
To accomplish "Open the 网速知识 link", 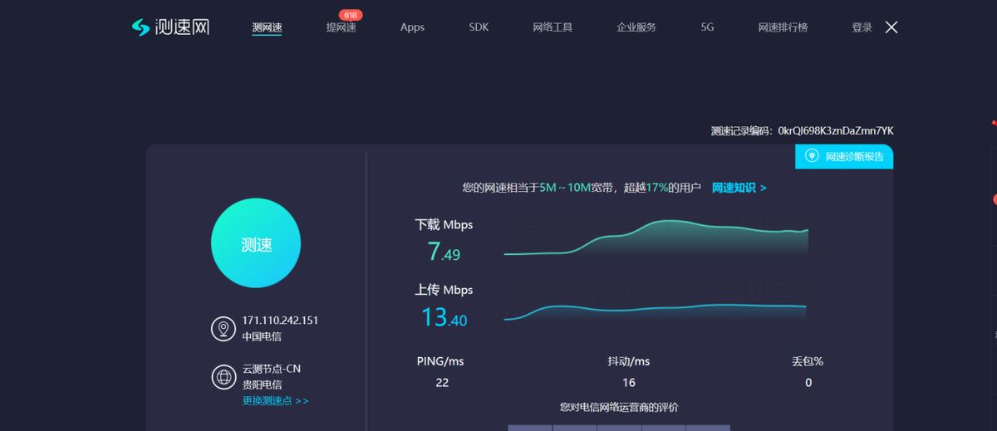I will 739,188.
